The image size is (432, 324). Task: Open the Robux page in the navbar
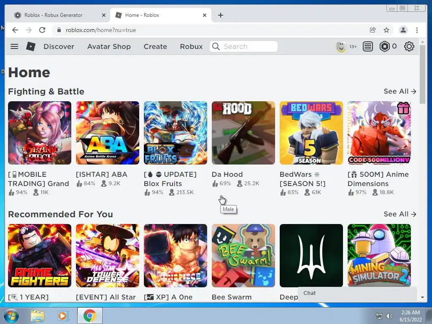click(x=191, y=46)
